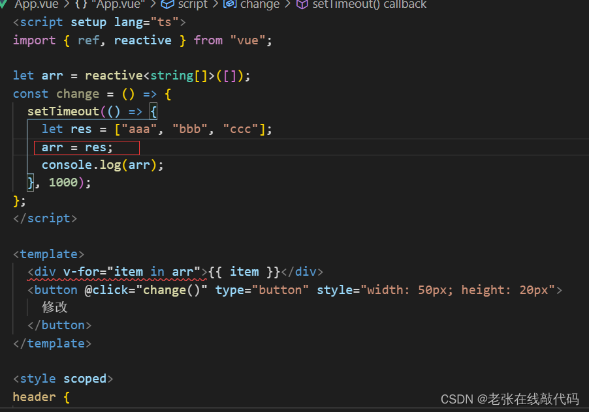
Task: Click the closing button tag
Action: tap(59, 325)
